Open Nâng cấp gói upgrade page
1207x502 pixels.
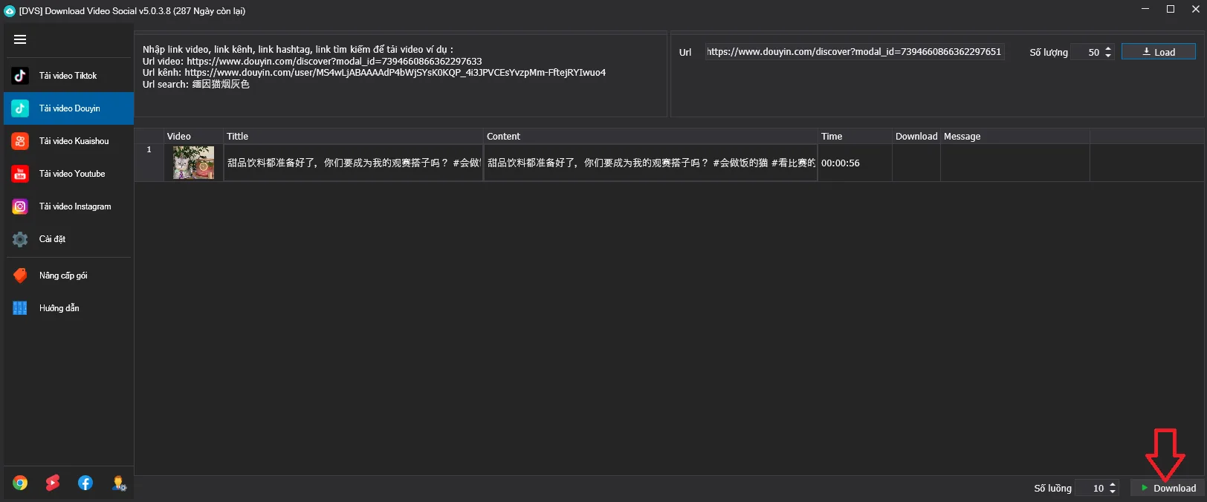coord(68,276)
